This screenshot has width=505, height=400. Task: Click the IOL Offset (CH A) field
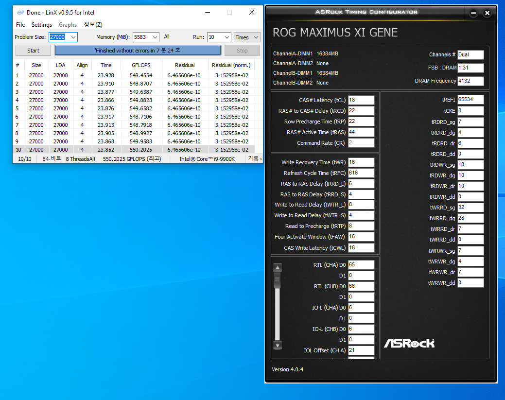pyautogui.click(x=361, y=350)
